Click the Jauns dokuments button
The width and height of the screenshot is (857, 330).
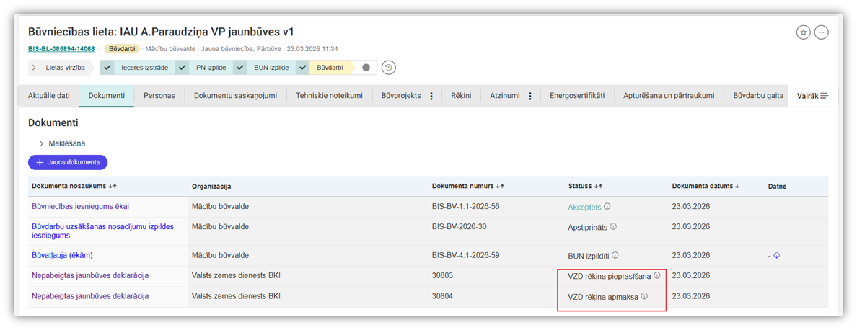click(x=68, y=163)
